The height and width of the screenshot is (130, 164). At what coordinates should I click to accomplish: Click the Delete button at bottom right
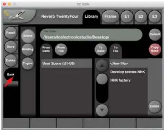tap(154, 106)
